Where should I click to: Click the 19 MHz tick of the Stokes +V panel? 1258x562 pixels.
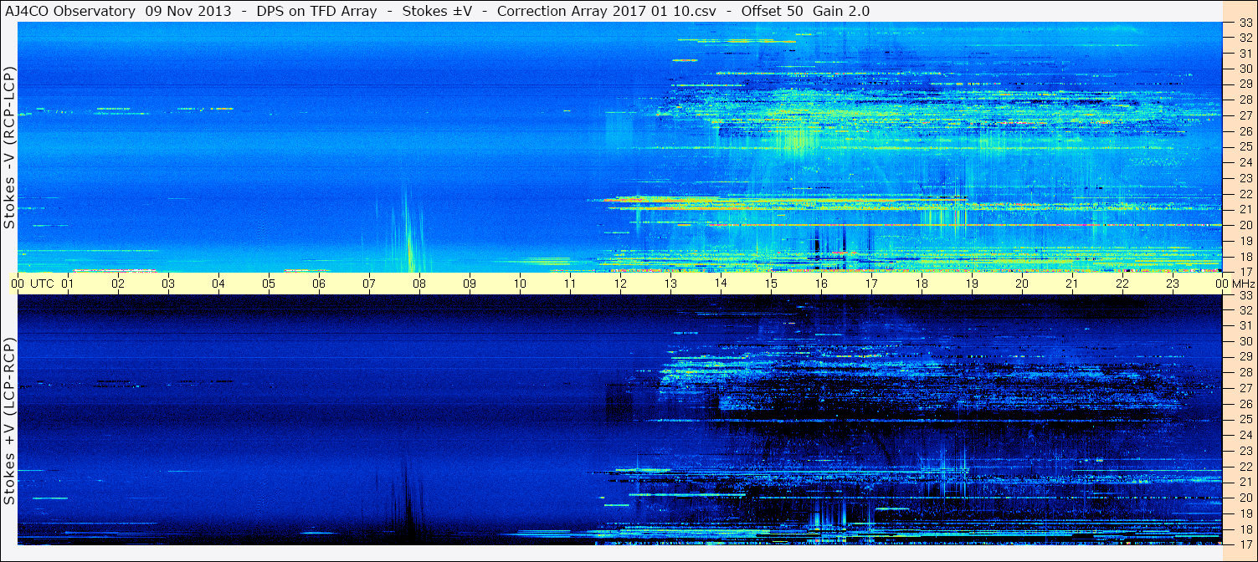point(1245,513)
